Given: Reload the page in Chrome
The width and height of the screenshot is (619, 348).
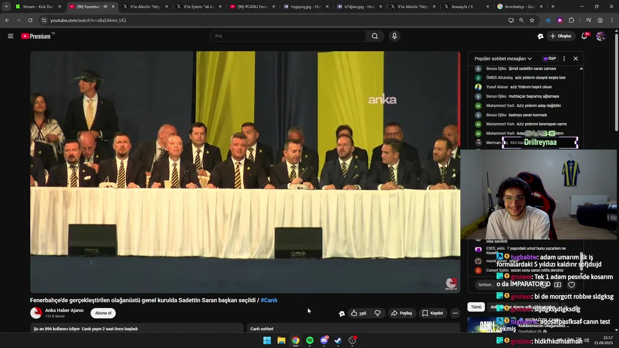Looking at the screenshot, I should (x=30, y=20).
